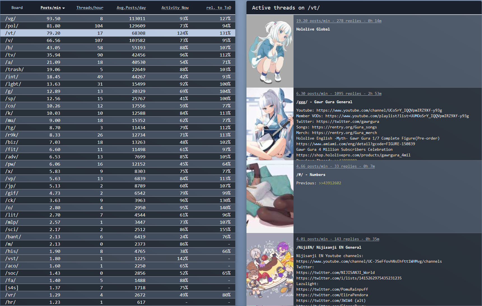Click the /NijiEN/ Nijisanji EN General title

point(329,247)
